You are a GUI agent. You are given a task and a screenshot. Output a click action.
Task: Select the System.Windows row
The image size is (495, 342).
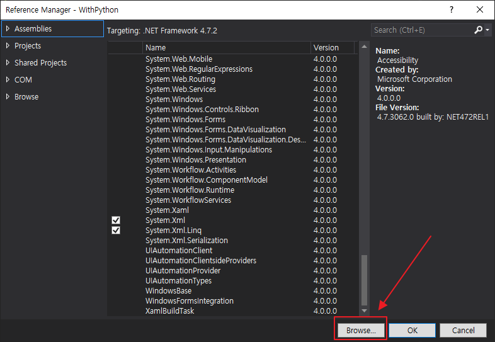232,100
